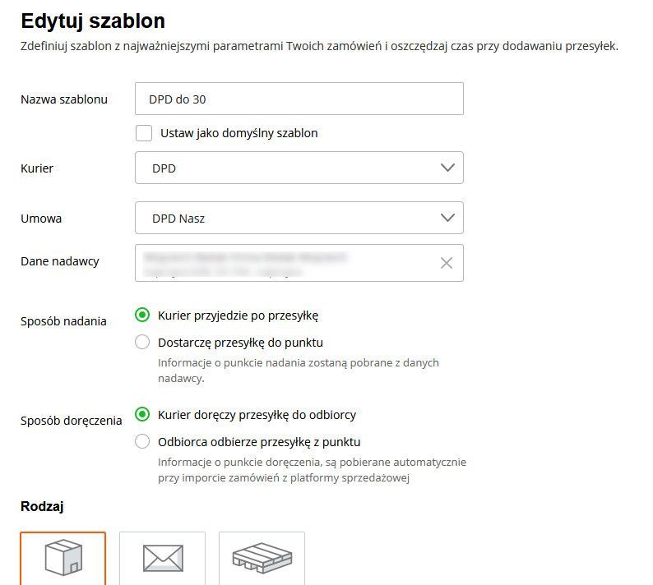Image resolution: width=653 pixels, height=585 pixels.
Task: Select the parcel box shipment type icon
Action: coord(63,558)
